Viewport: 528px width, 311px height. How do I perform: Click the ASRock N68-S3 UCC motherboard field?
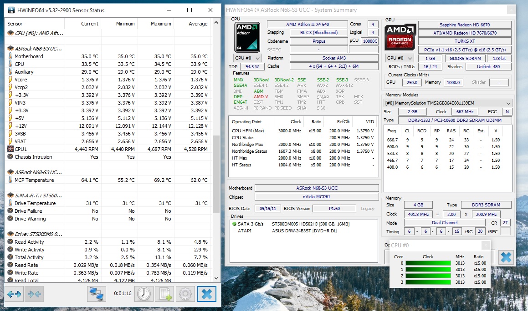point(317,188)
